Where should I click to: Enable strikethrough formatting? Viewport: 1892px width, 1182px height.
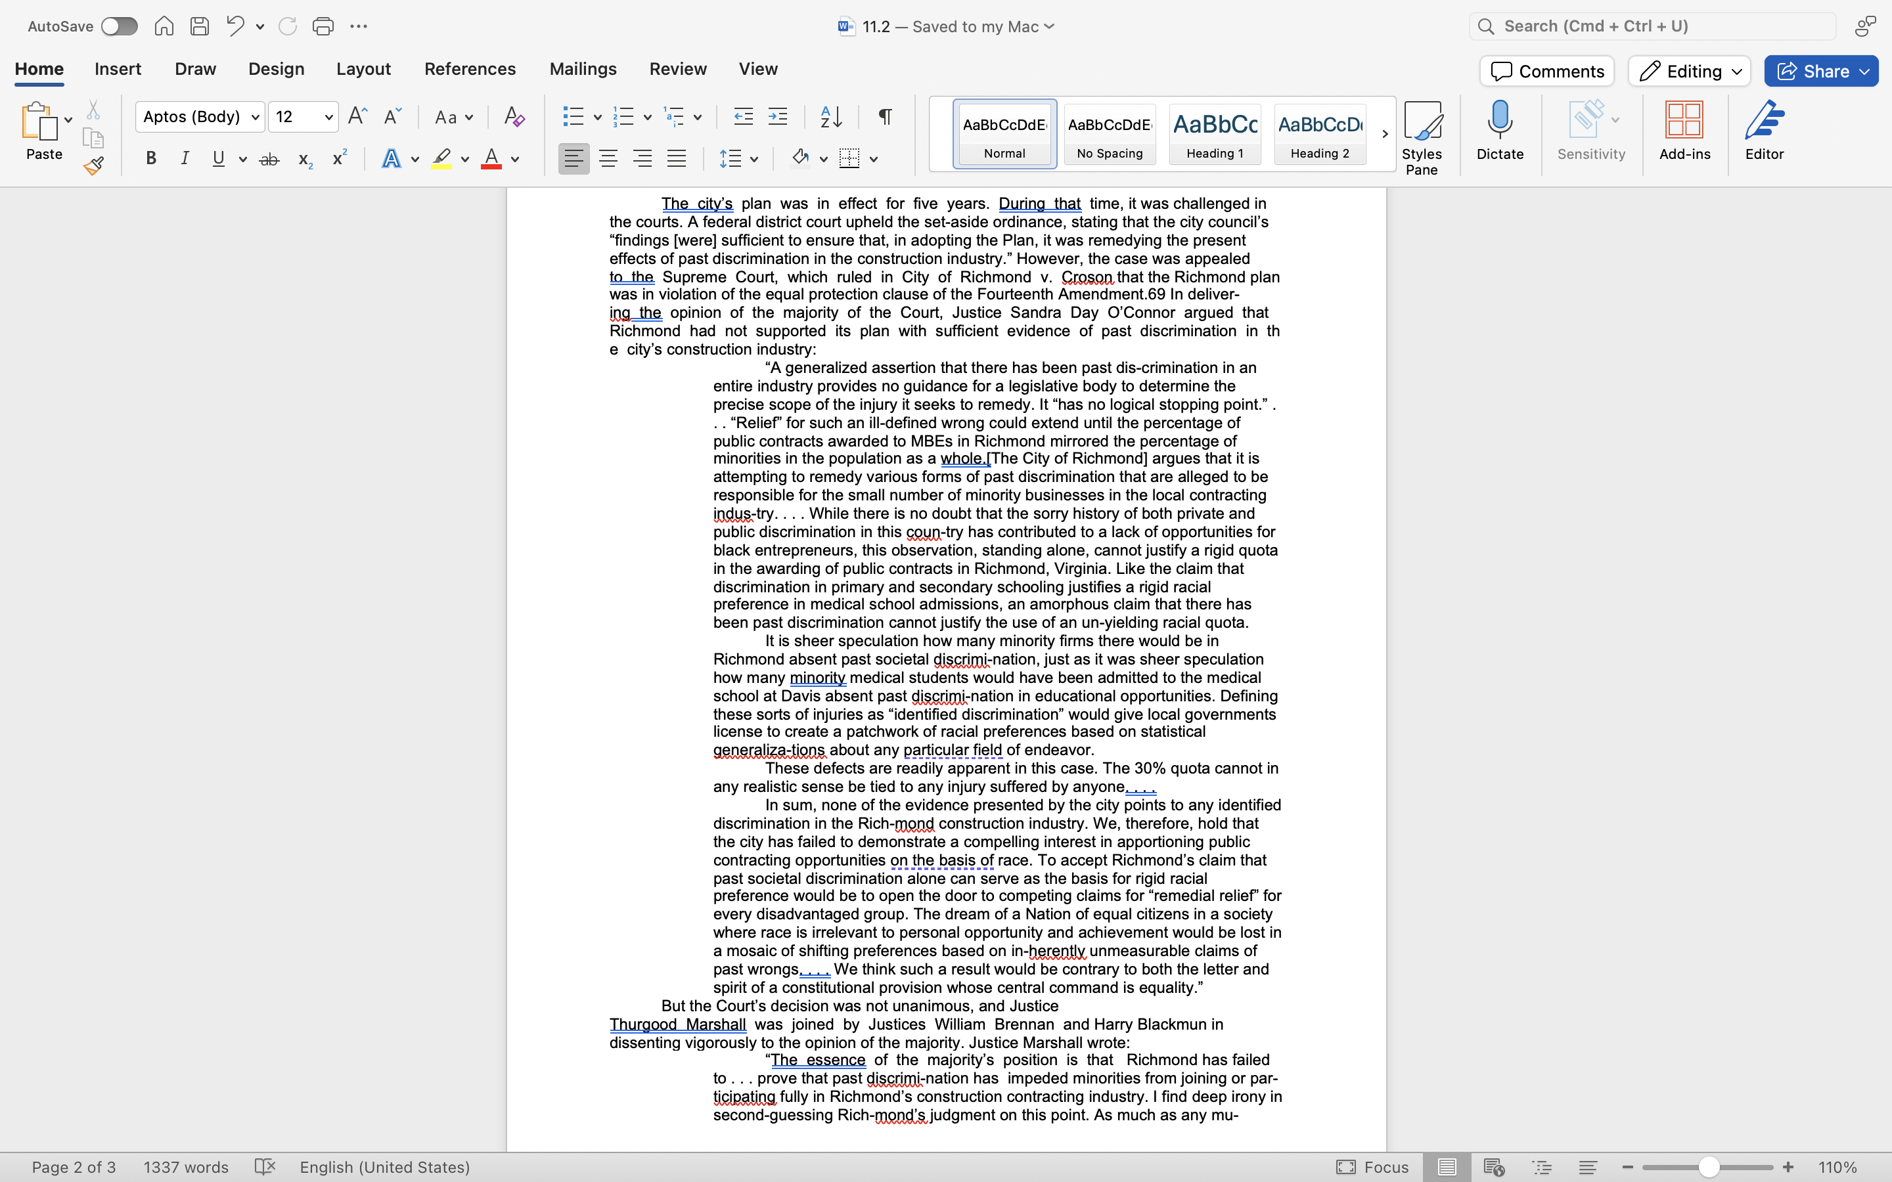tap(269, 158)
